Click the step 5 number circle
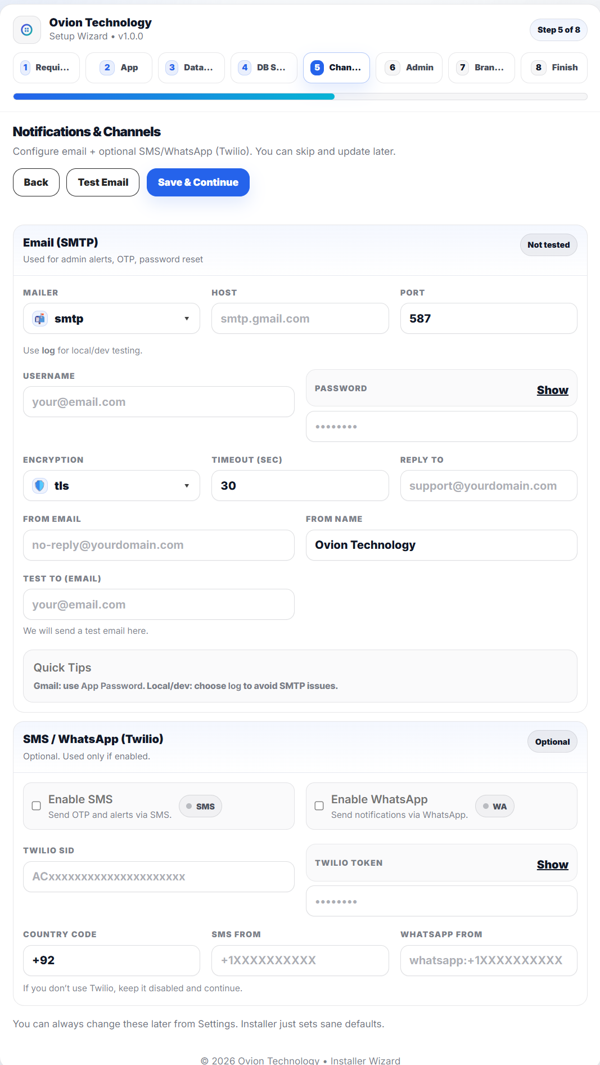Viewport: 600px width, 1065px height. point(317,67)
